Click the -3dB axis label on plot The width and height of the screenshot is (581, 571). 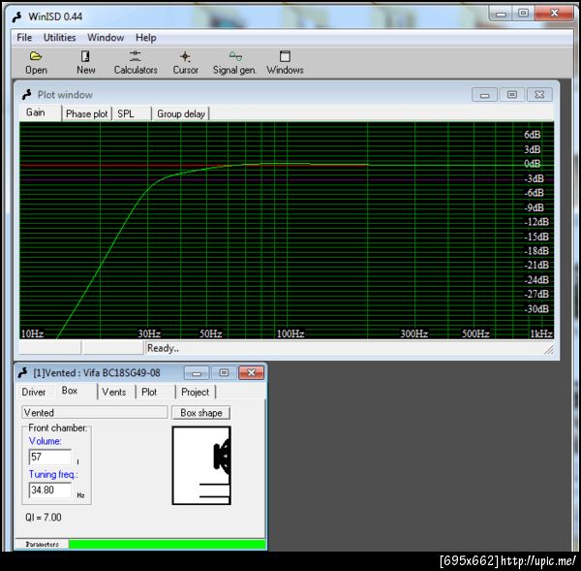click(534, 178)
